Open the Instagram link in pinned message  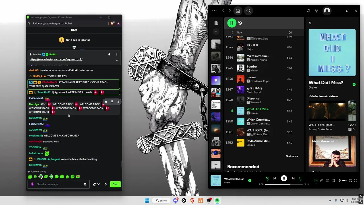(56, 60)
